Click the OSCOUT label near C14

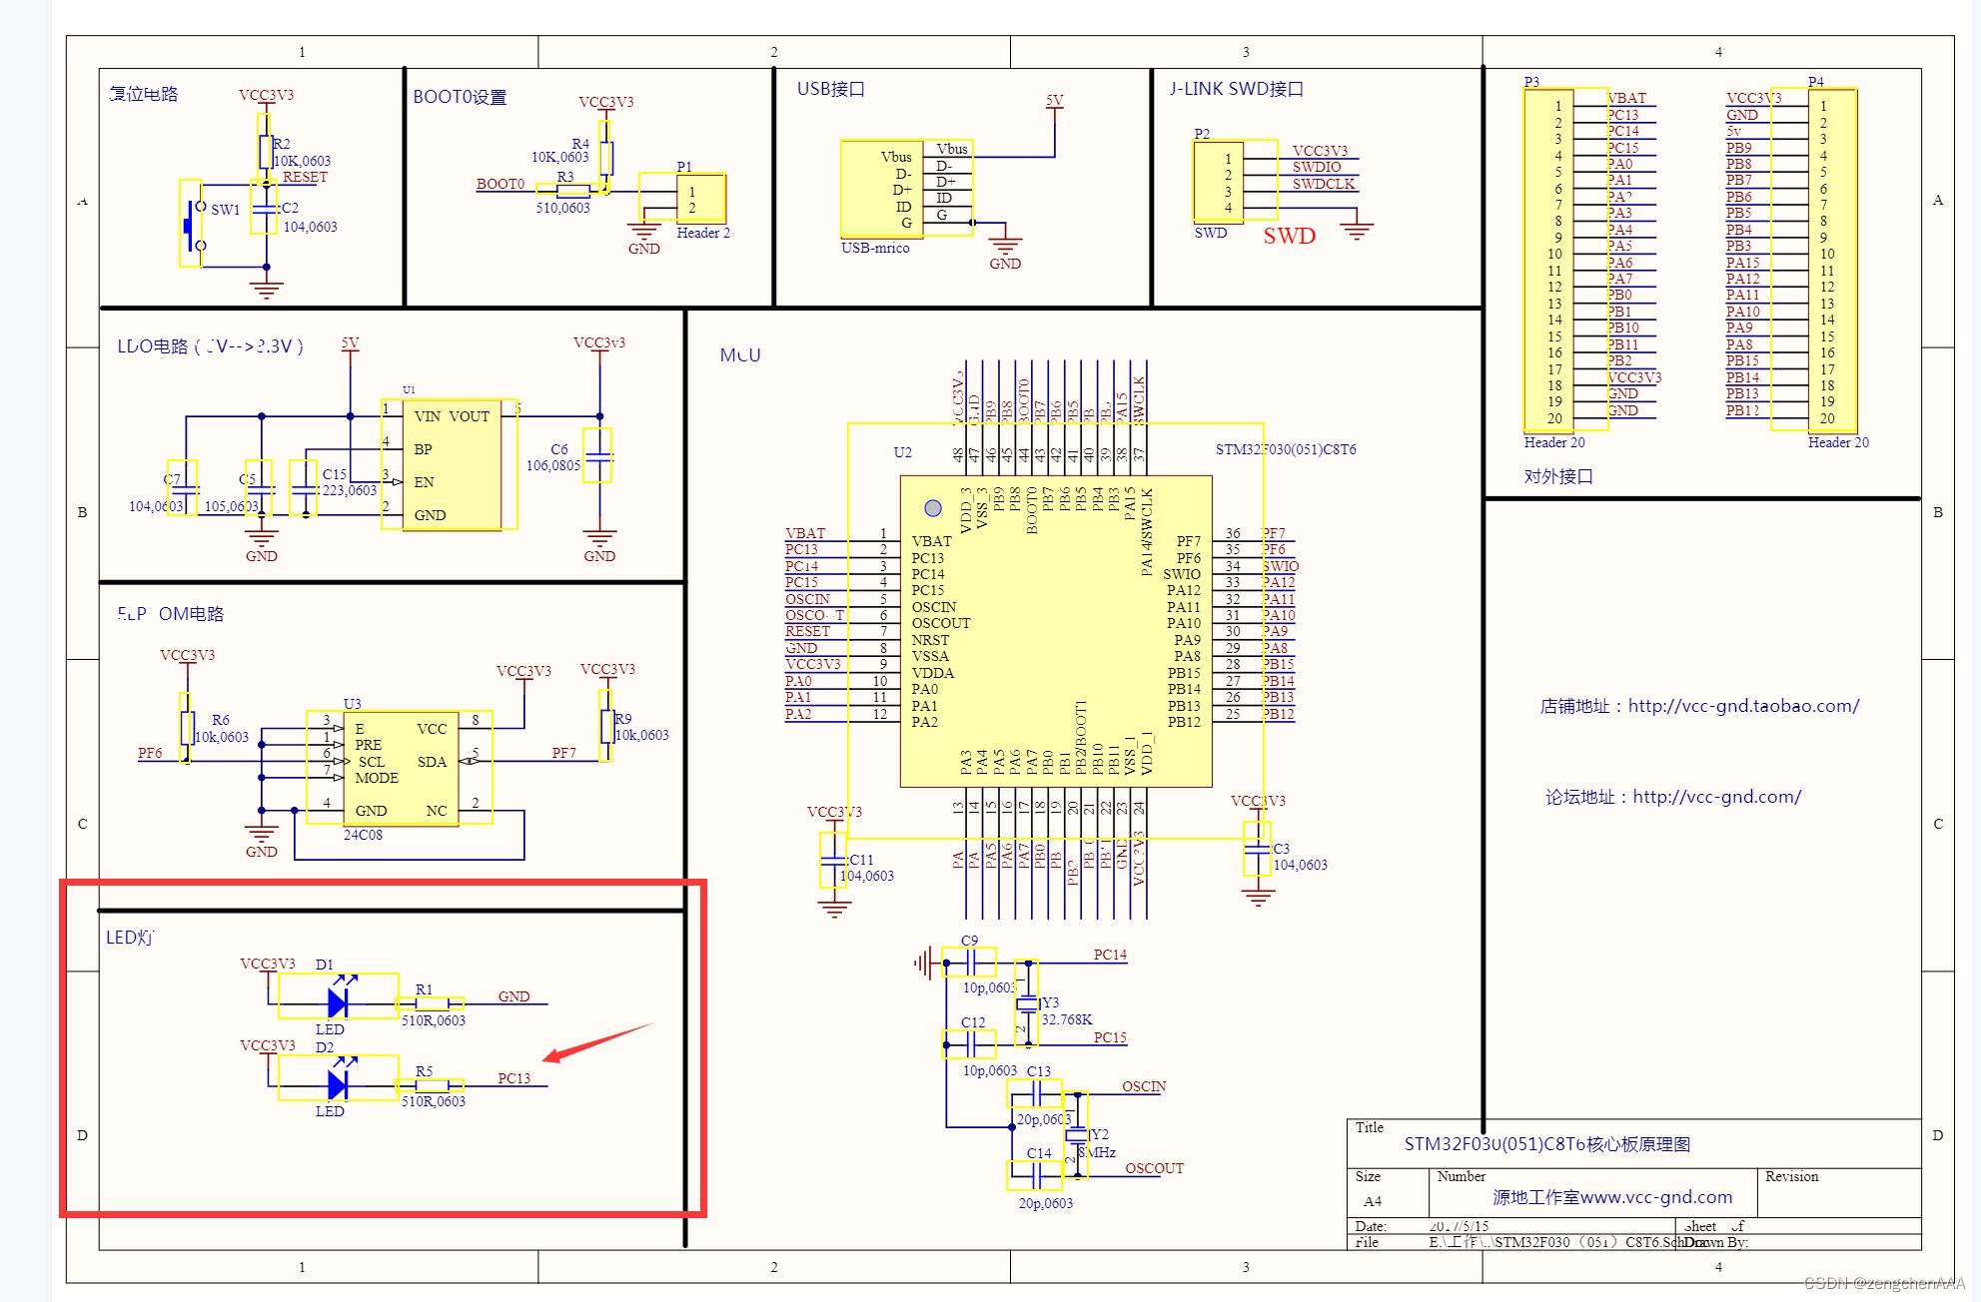1154,1168
